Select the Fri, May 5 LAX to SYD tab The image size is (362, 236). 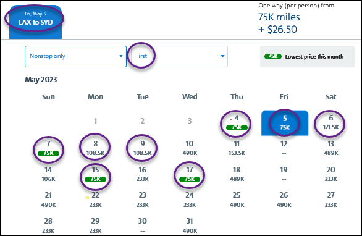[x=36, y=22]
